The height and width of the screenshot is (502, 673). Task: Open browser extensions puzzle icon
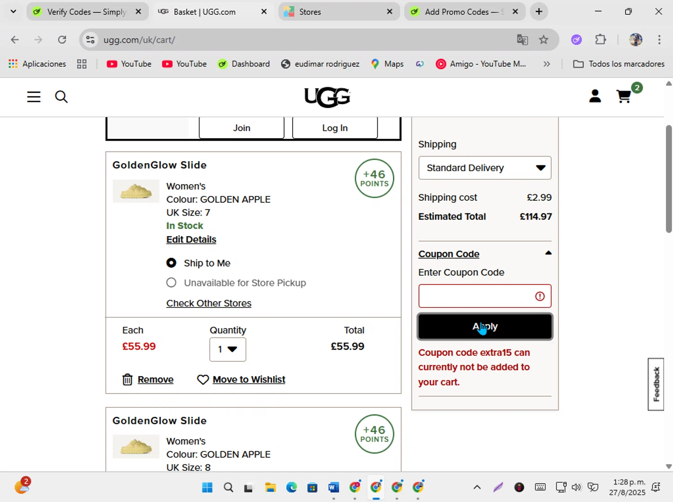[x=600, y=40]
